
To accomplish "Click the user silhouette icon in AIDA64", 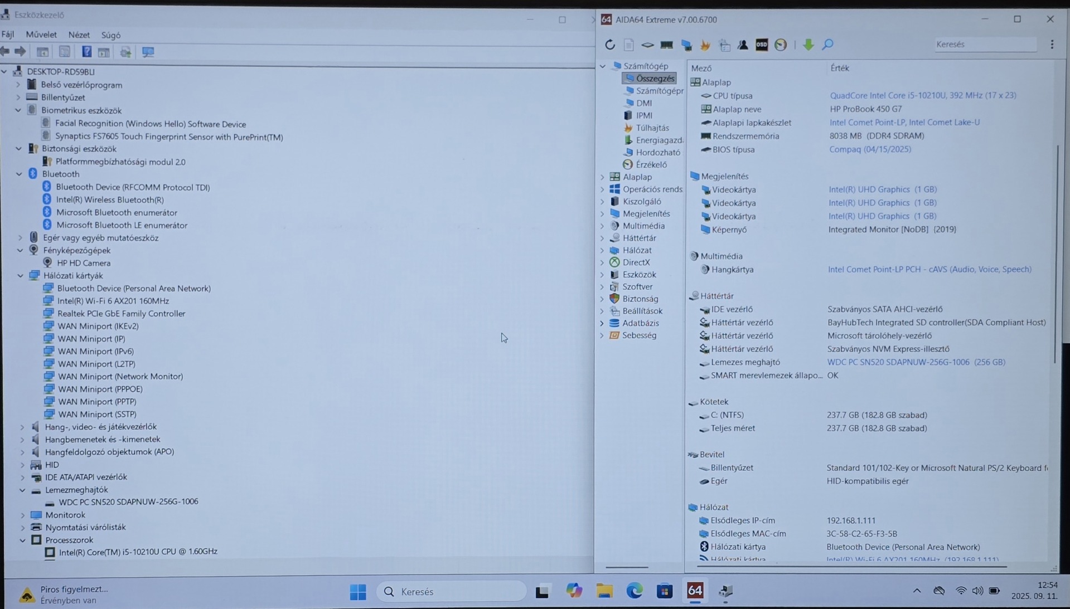I will [x=743, y=45].
